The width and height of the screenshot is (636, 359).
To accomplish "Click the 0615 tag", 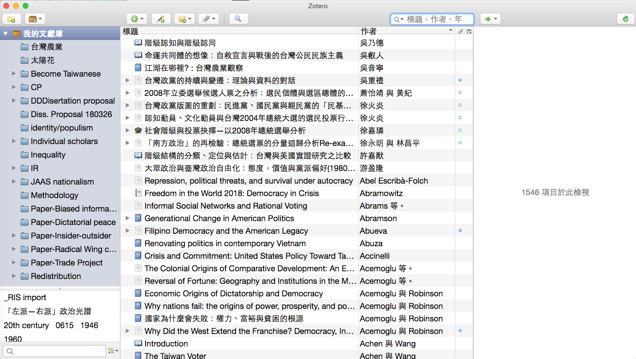I will pyautogui.click(x=65, y=325).
